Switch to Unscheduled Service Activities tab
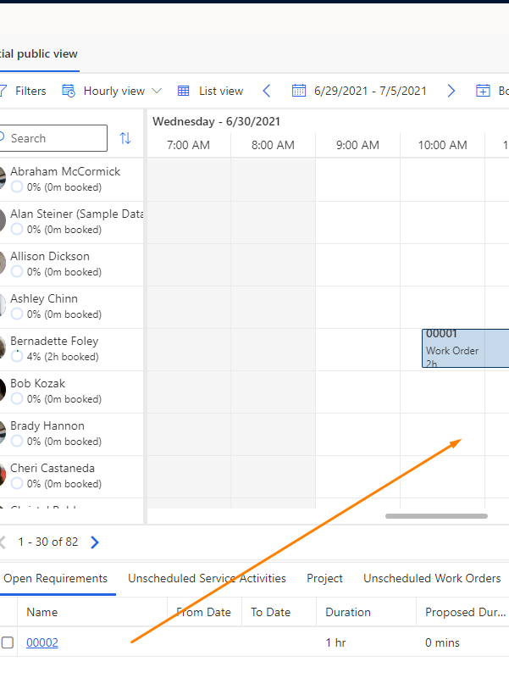 207,578
